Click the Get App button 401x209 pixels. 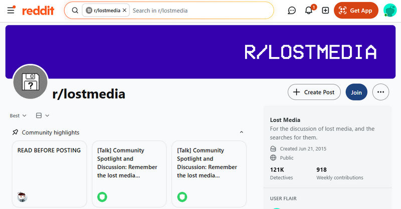point(356,10)
